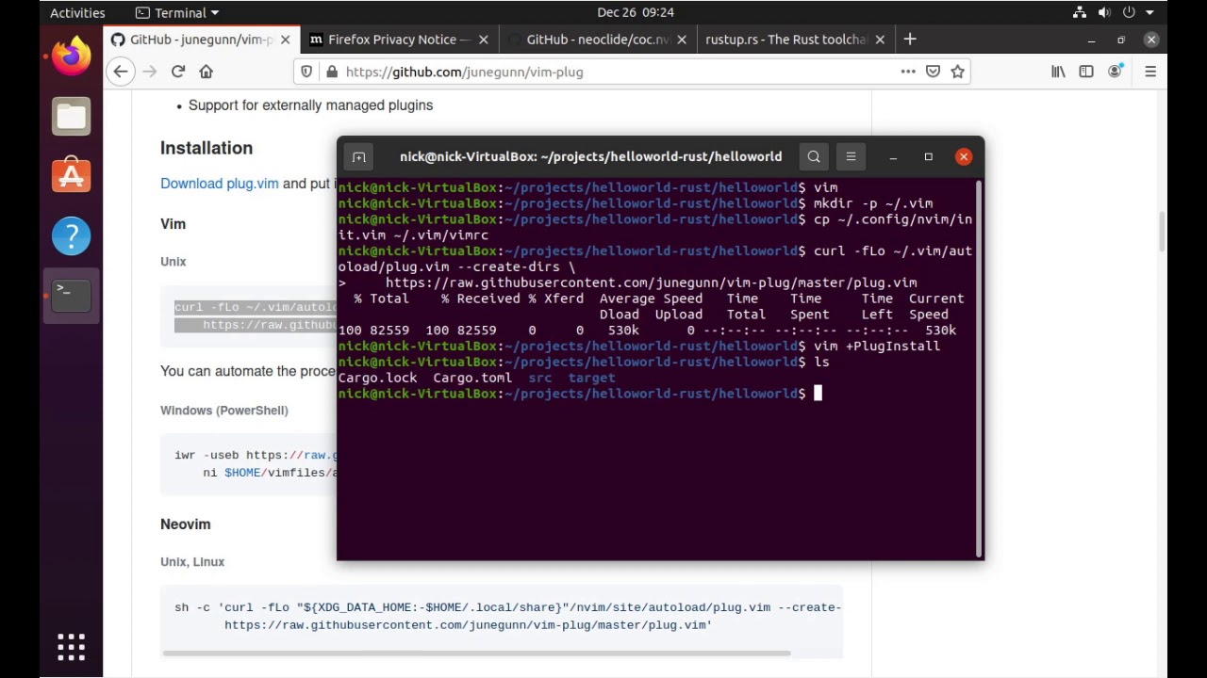The width and height of the screenshot is (1207, 678).
Task: Open the terminal hamburger menu
Action: (x=851, y=157)
